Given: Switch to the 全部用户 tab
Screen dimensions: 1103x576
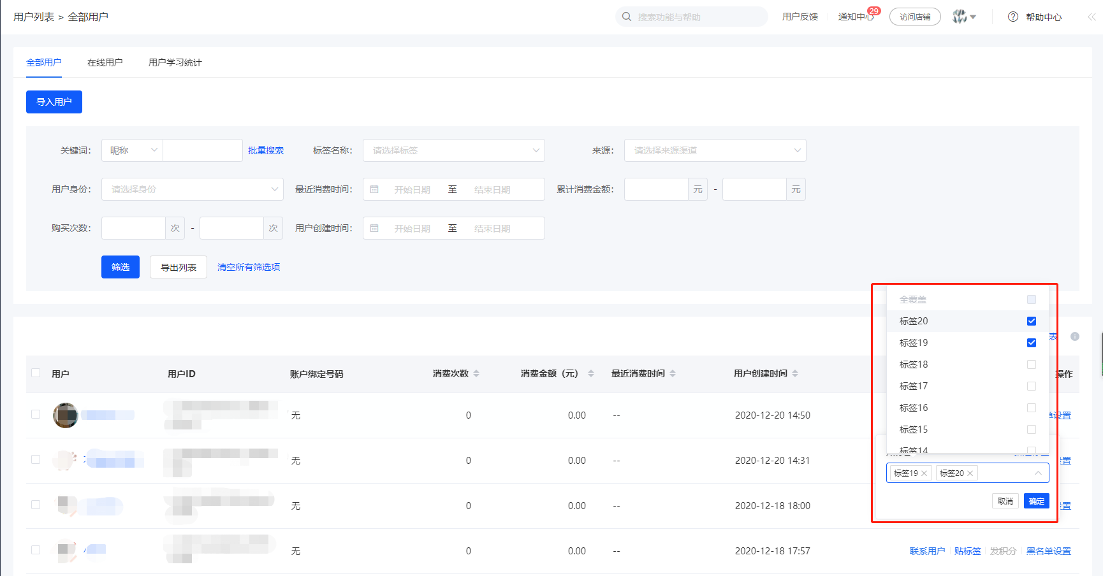Looking at the screenshot, I should tap(44, 62).
